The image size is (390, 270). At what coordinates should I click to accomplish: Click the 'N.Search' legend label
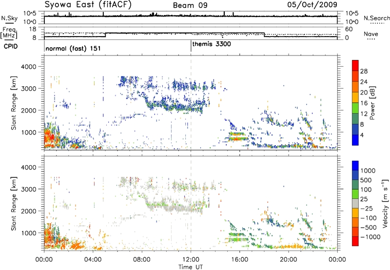pos(376,18)
